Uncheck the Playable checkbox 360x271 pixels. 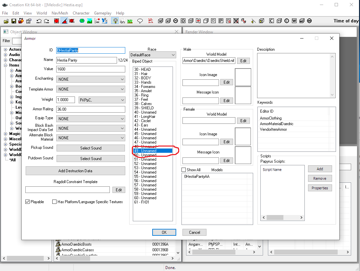(x=28, y=202)
